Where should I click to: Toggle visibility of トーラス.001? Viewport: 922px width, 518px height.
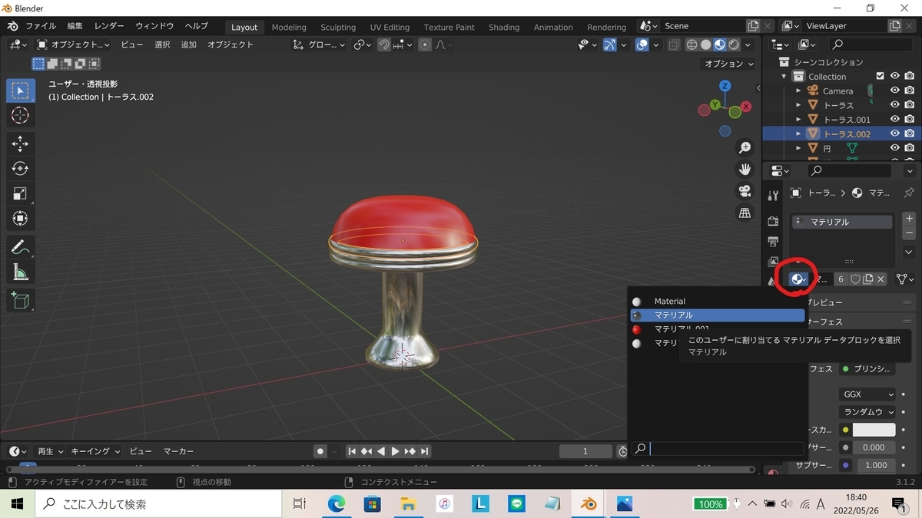click(894, 120)
